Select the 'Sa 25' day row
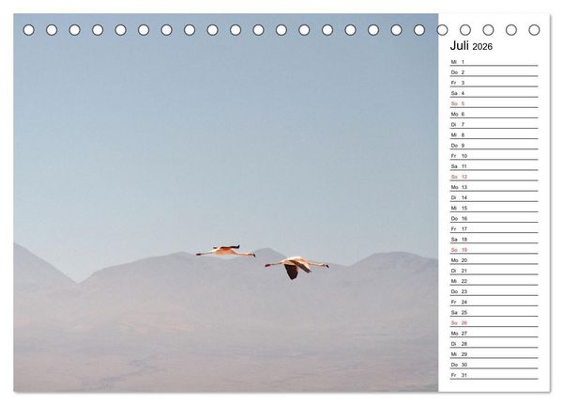 click(495, 312)
